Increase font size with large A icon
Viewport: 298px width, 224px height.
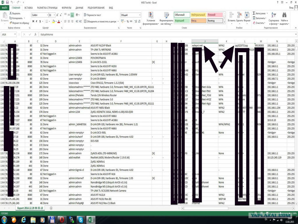57,15
